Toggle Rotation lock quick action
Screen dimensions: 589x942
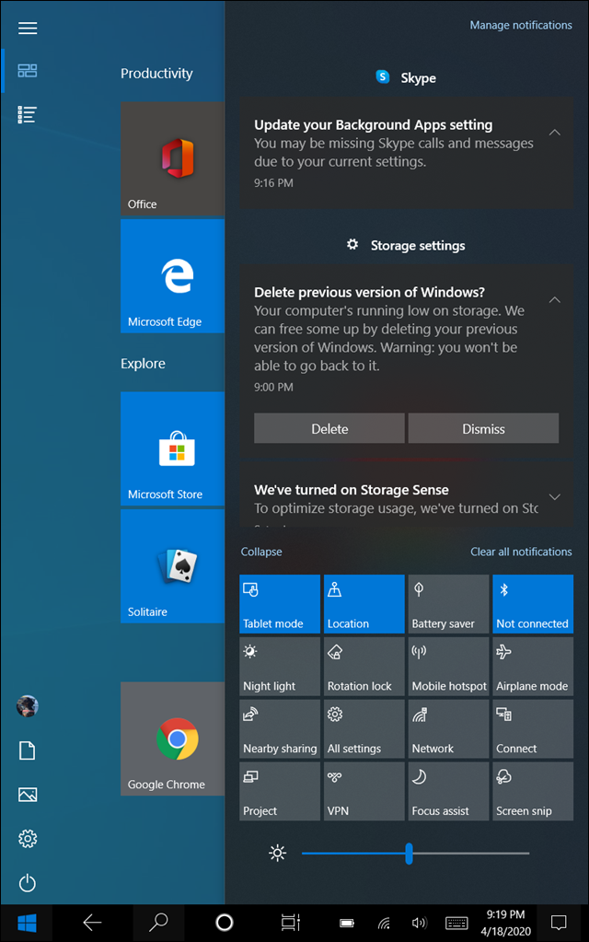(x=364, y=667)
